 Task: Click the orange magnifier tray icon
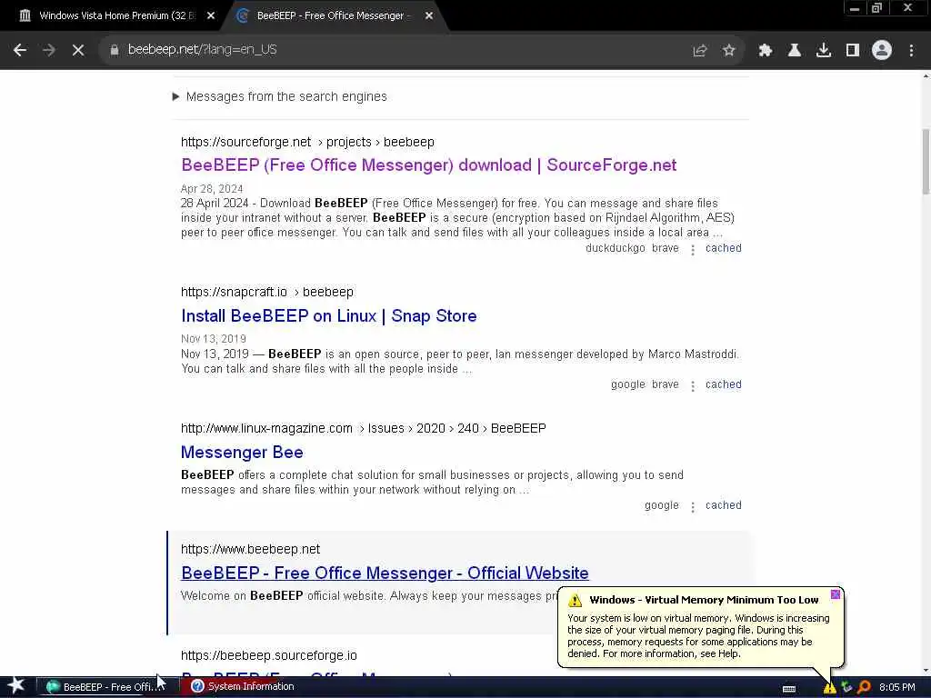[x=864, y=687]
